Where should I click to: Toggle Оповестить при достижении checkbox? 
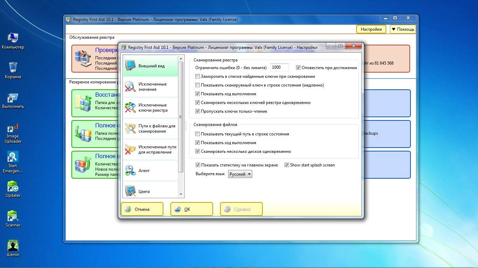click(x=298, y=68)
